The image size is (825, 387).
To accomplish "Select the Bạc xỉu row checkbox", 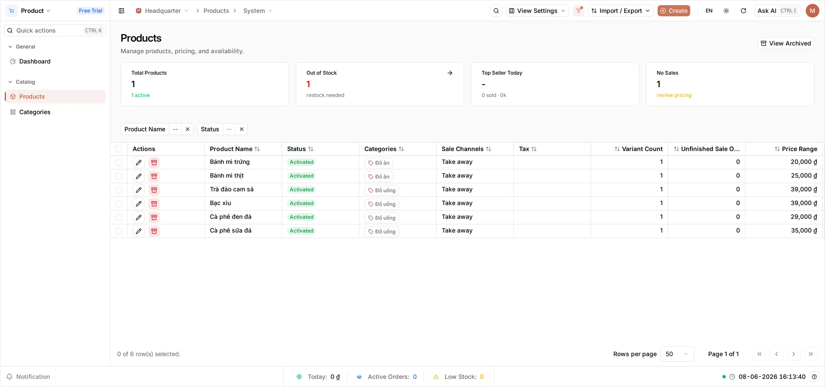I will [119, 204].
